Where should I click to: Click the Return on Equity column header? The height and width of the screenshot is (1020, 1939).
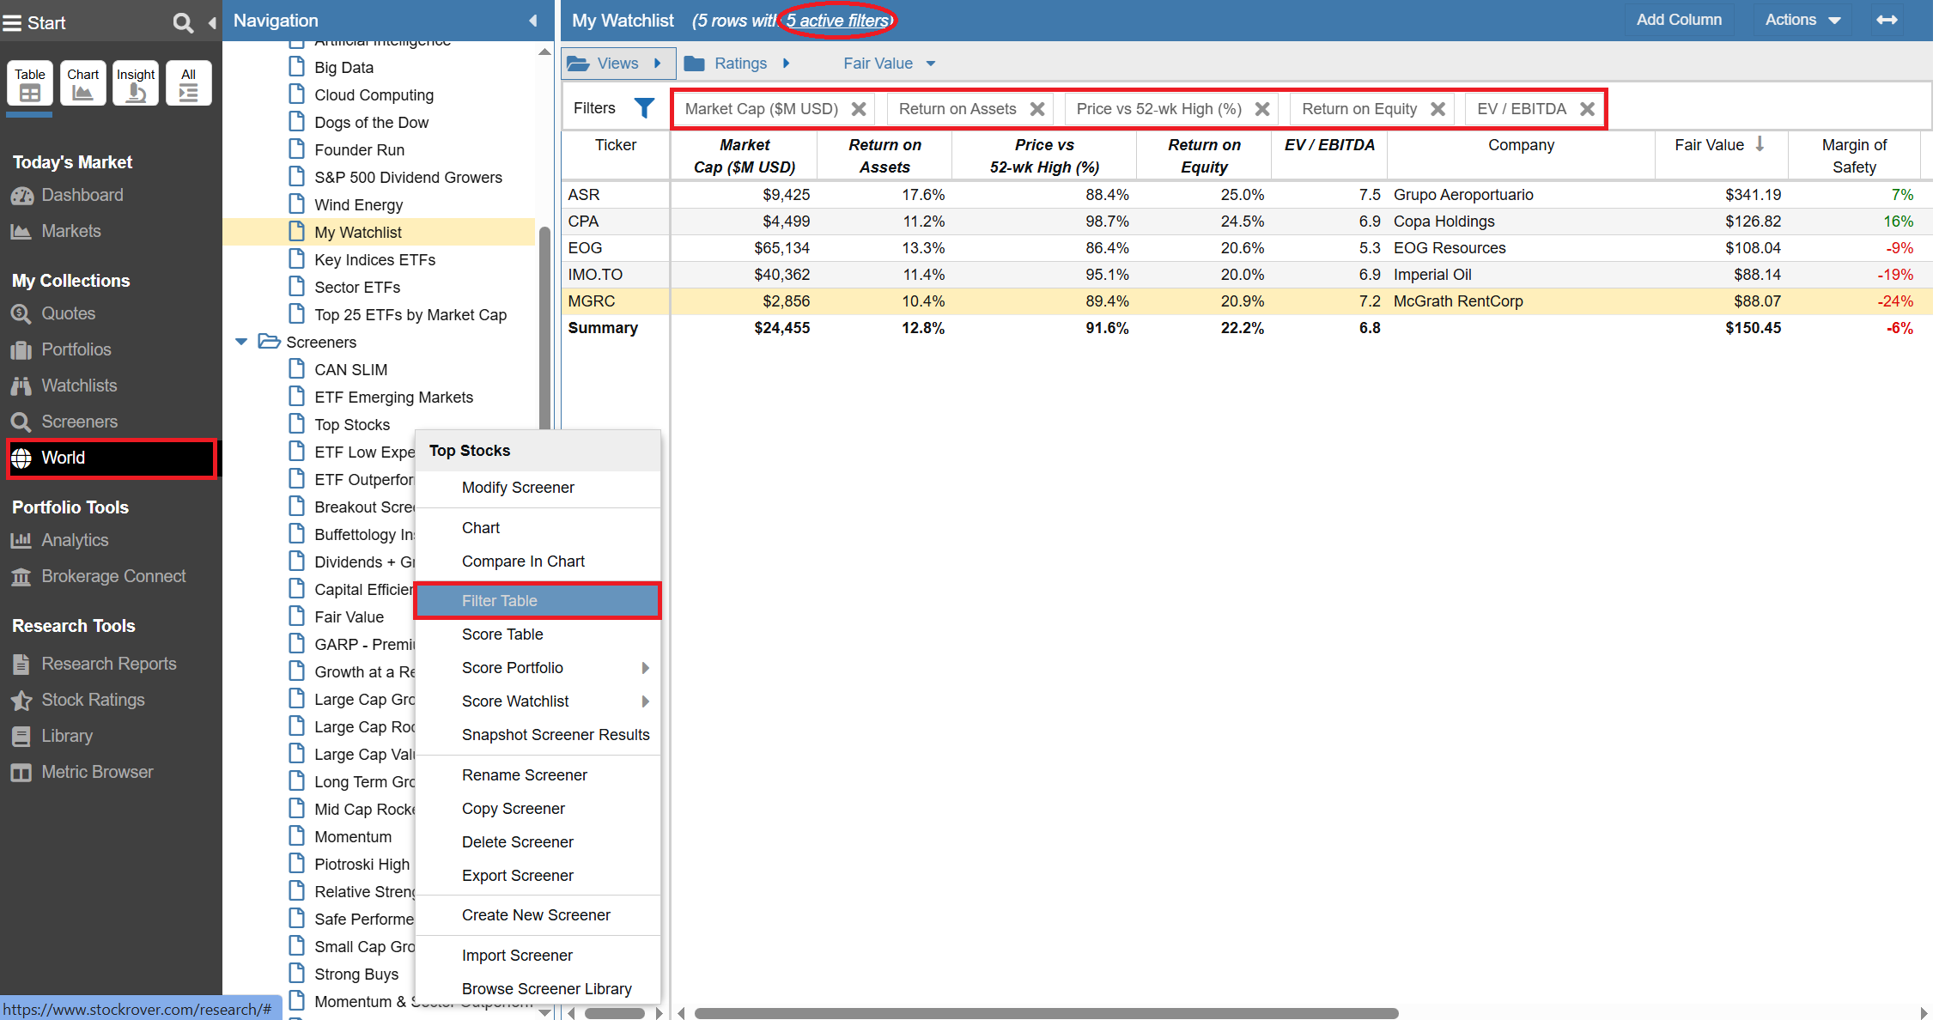(1203, 155)
